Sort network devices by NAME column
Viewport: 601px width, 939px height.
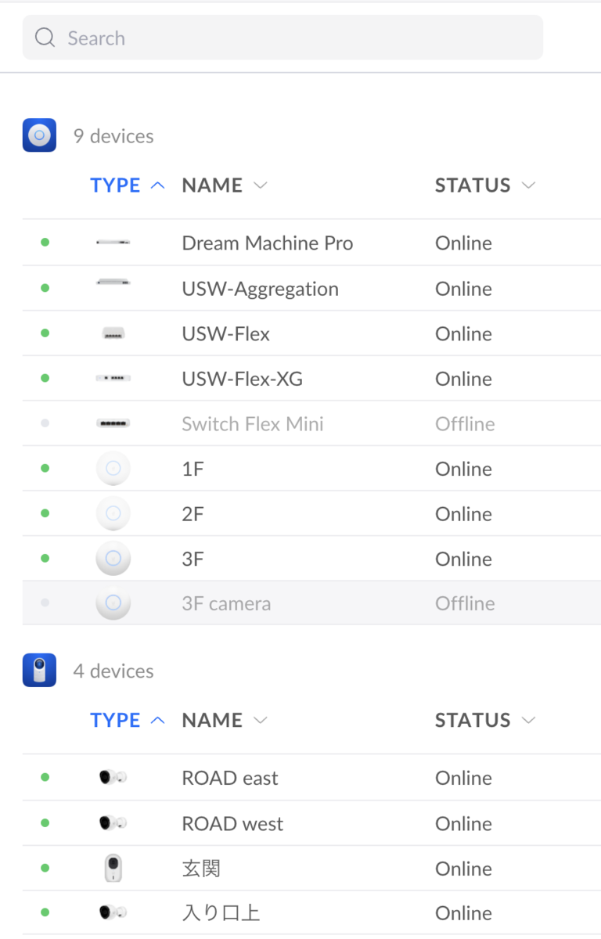click(x=225, y=185)
